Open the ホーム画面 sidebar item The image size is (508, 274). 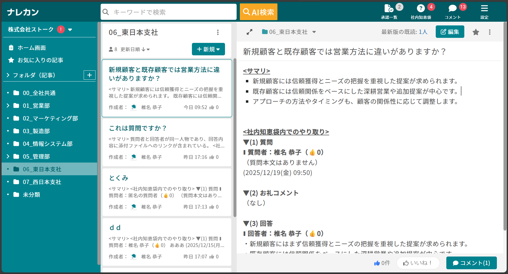[31, 48]
